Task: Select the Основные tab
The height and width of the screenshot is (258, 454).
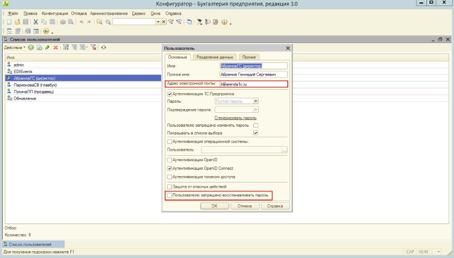Action: coord(178,57)
